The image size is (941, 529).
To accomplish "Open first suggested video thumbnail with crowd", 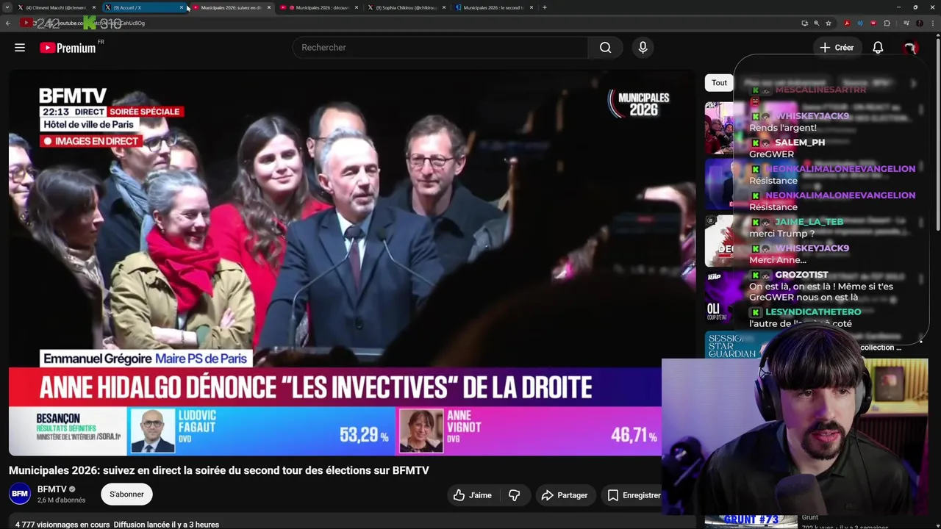I will [719, 128].
